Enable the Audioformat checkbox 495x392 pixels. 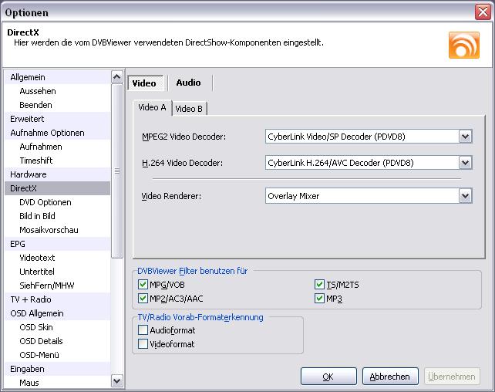[x=143, y=330]
